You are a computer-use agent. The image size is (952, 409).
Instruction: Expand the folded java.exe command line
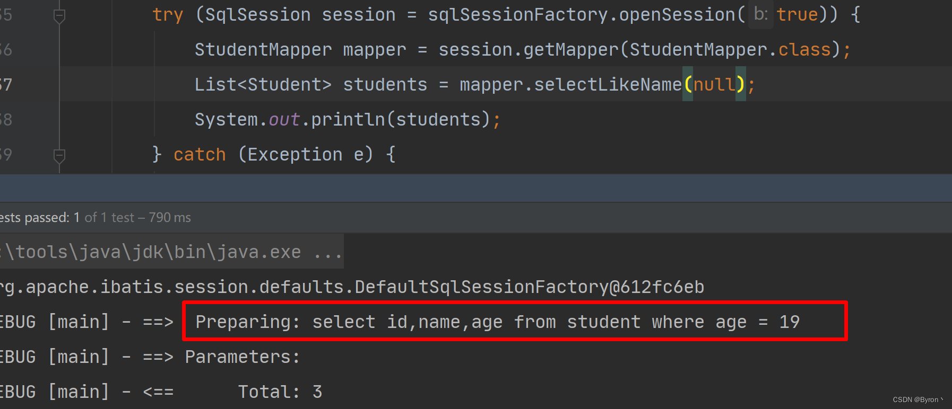171,252
